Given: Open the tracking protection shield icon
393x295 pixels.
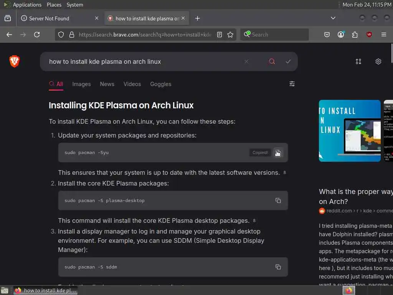Looking at the screenshot, I should tap(61, 35).
